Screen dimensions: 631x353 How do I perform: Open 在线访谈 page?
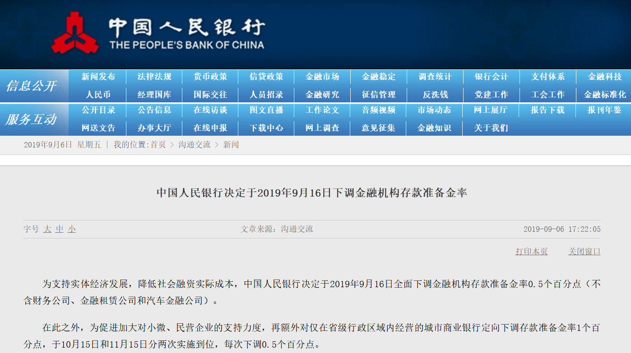[210, 110]
